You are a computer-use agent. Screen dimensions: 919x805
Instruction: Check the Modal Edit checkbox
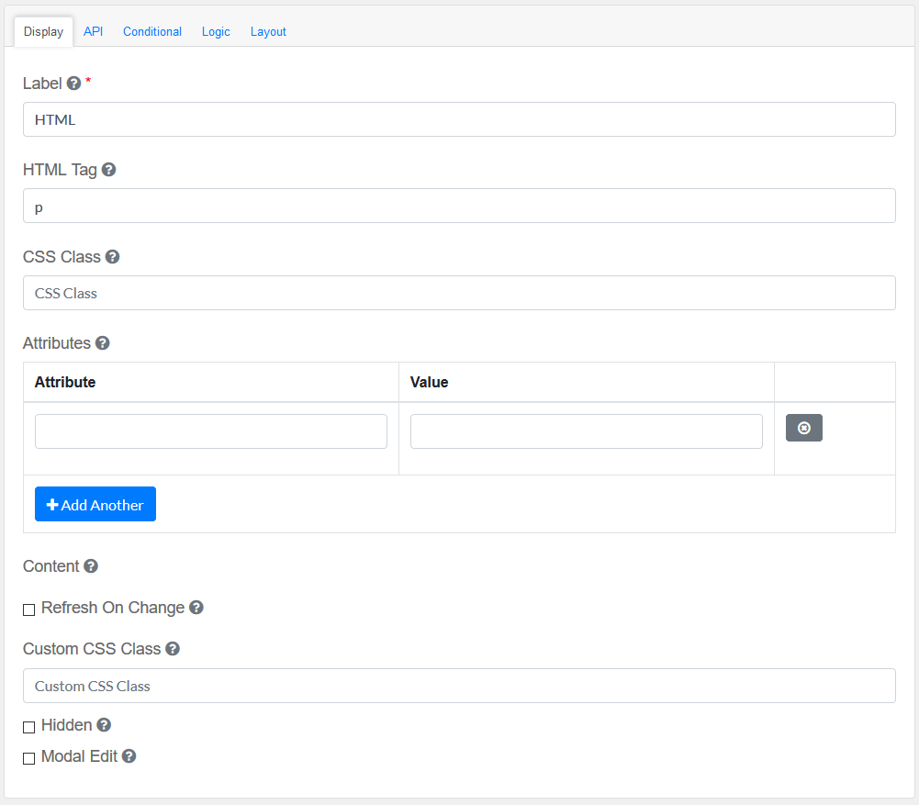tap(29, 758)
